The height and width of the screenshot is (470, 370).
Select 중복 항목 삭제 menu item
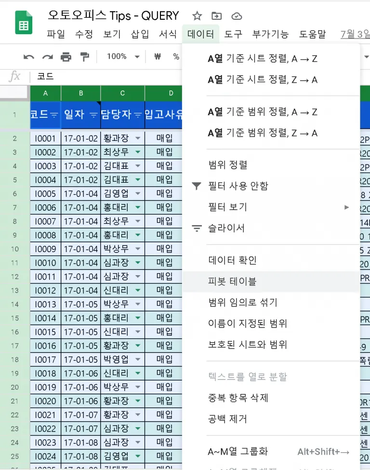271,398
